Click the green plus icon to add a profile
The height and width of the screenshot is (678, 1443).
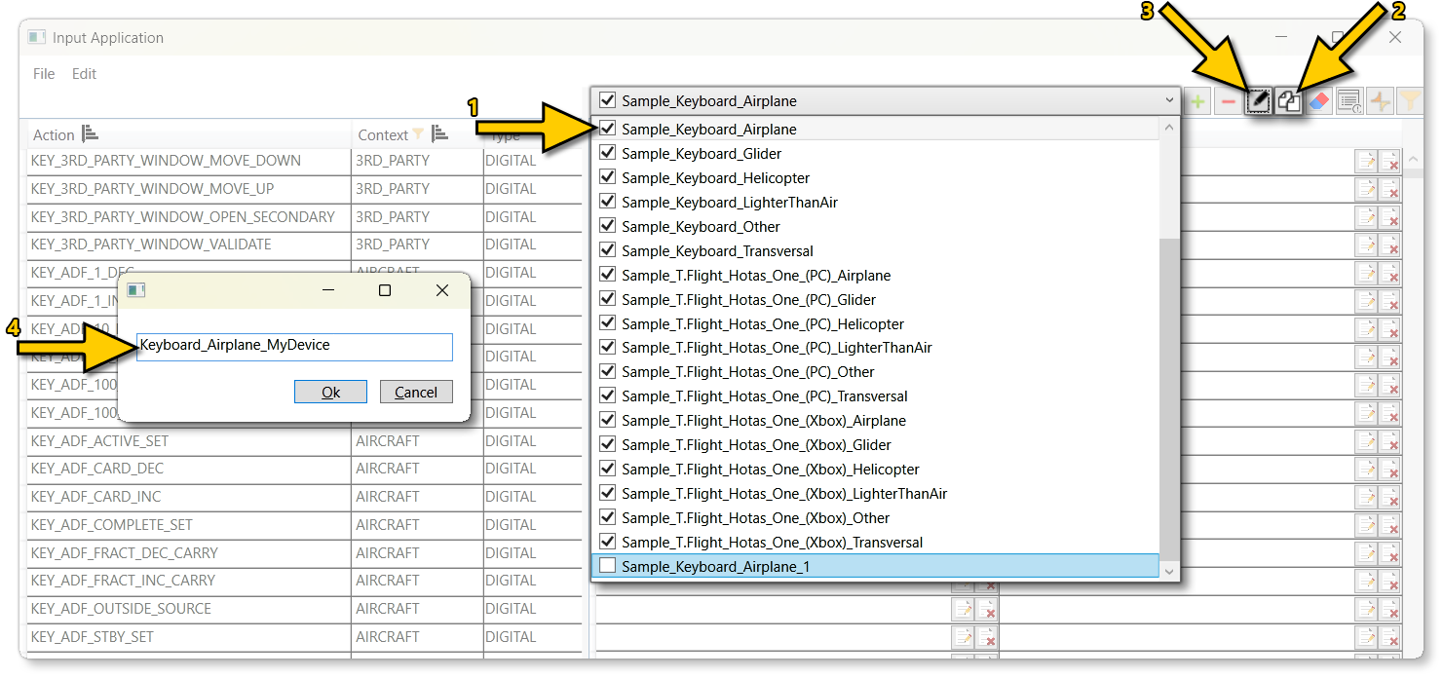[x=1196, y=99]
